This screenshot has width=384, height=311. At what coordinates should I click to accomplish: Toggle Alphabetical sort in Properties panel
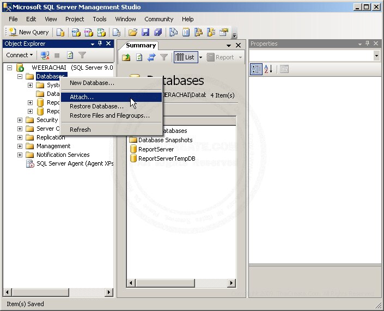pos(269,69)
